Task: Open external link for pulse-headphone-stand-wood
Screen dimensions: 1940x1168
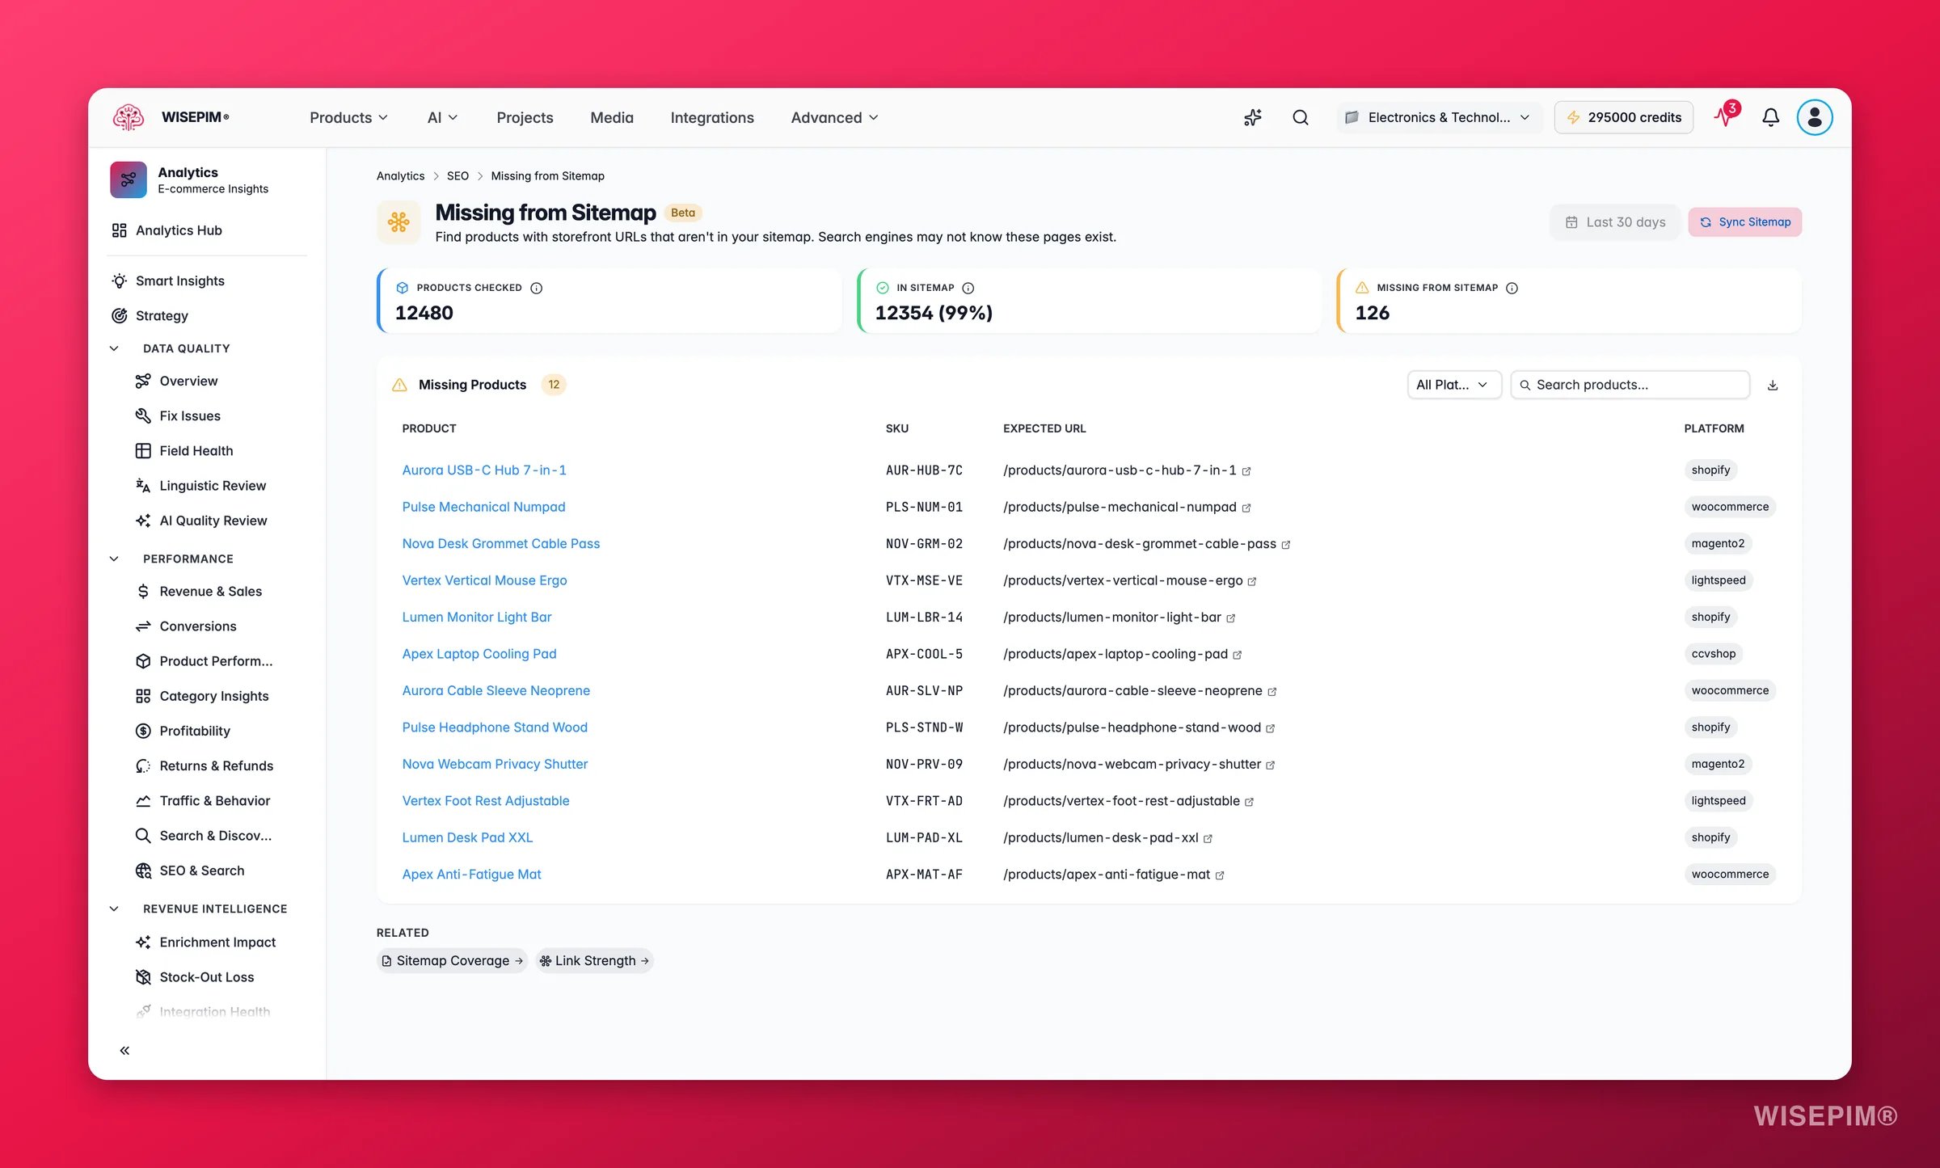Action: [x=1271, y=728]
